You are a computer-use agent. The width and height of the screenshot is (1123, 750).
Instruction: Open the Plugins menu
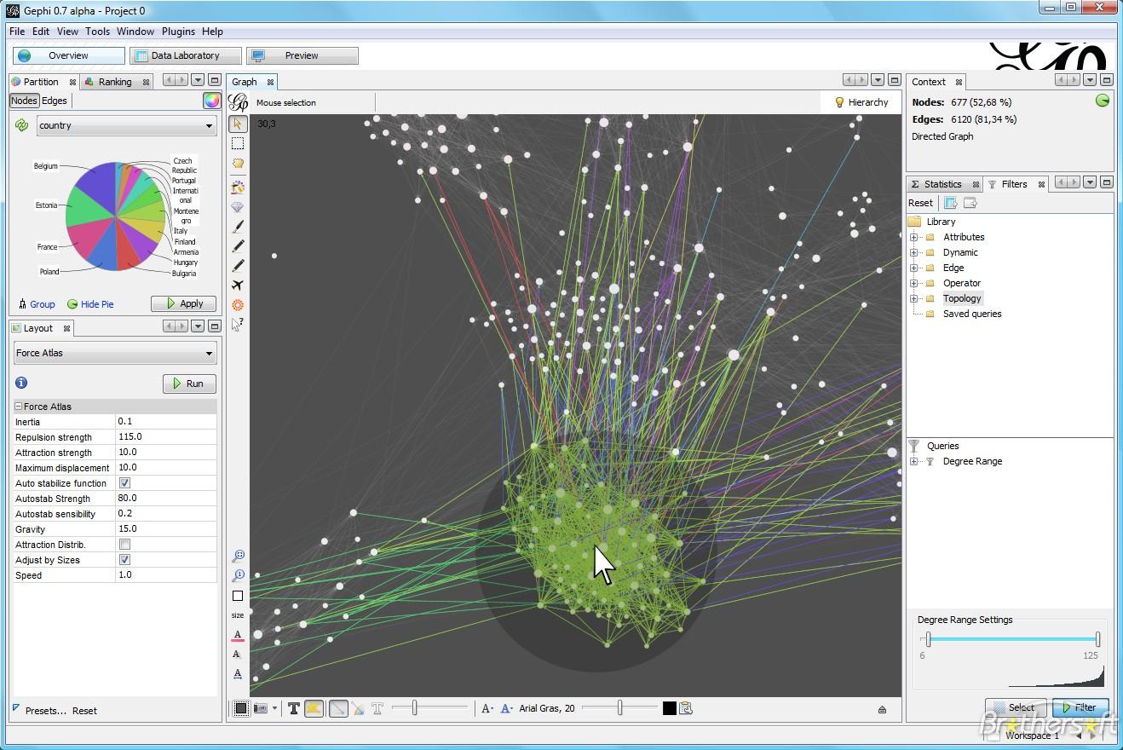178,32
